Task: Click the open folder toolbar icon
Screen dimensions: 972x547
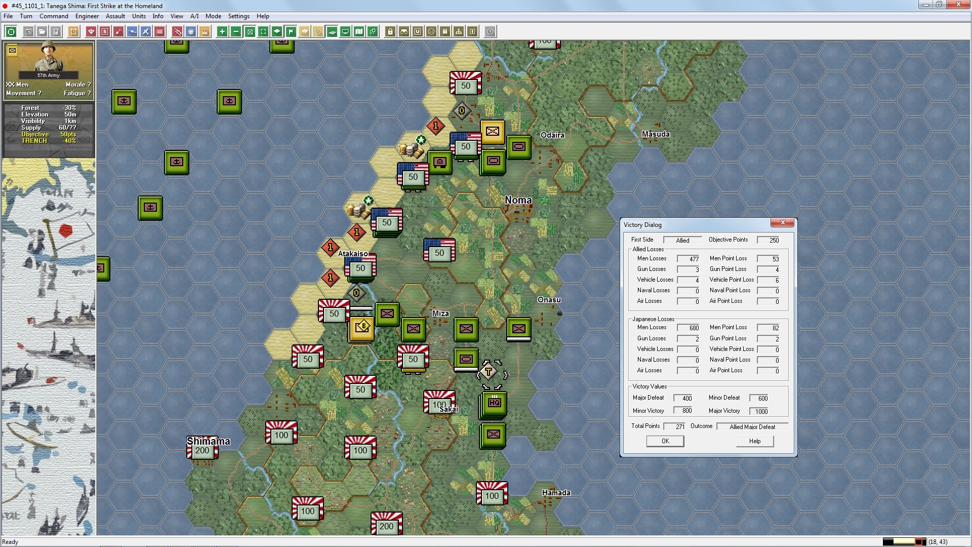Action: point(42,31)
